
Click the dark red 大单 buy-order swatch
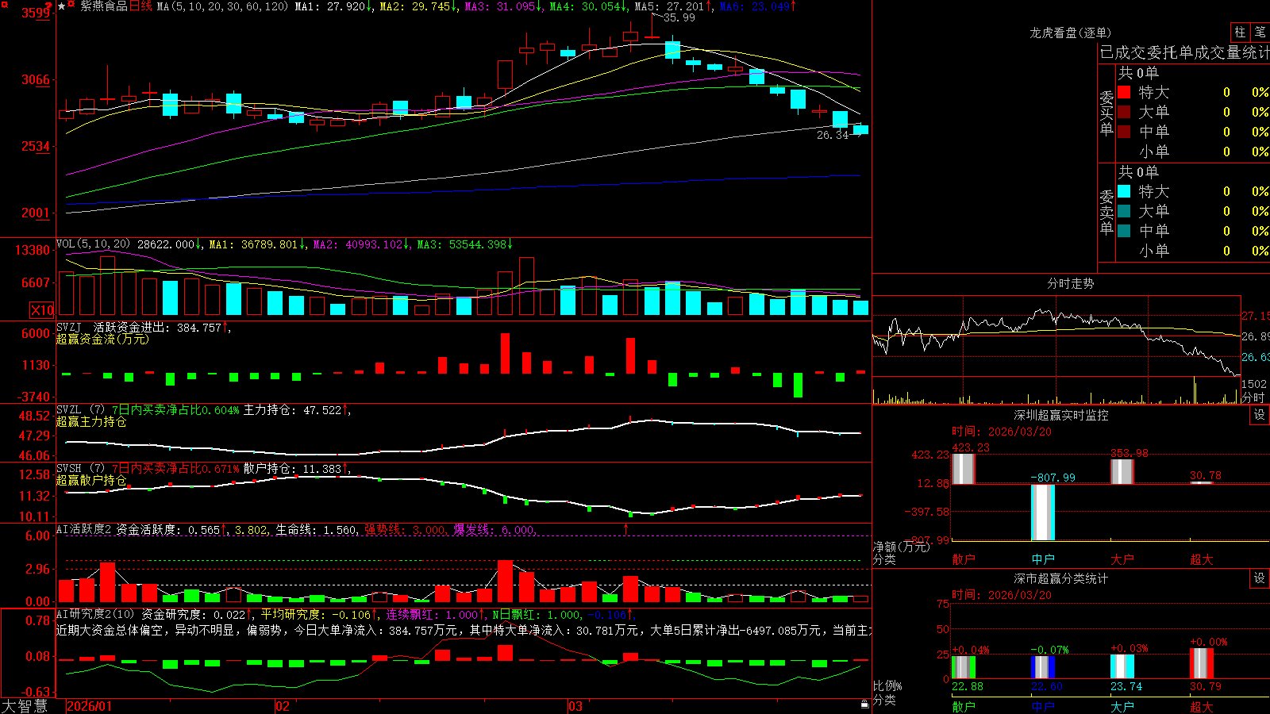(x=1124, y=112)
